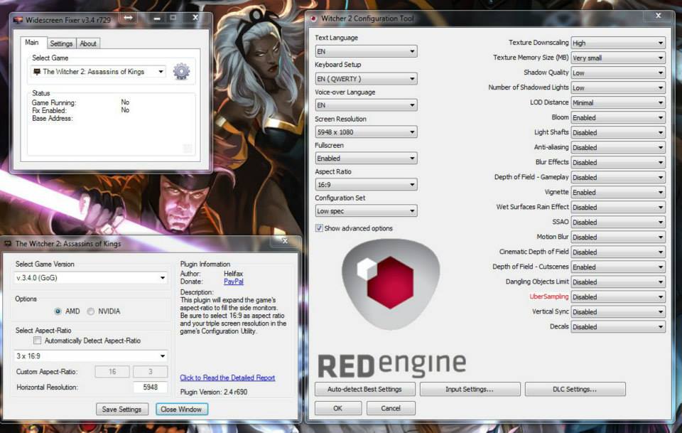Select the NVIDIA radio option

coord(90,311)
